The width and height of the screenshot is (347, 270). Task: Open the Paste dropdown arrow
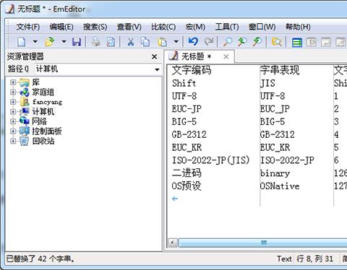click(x=176, y=42)
